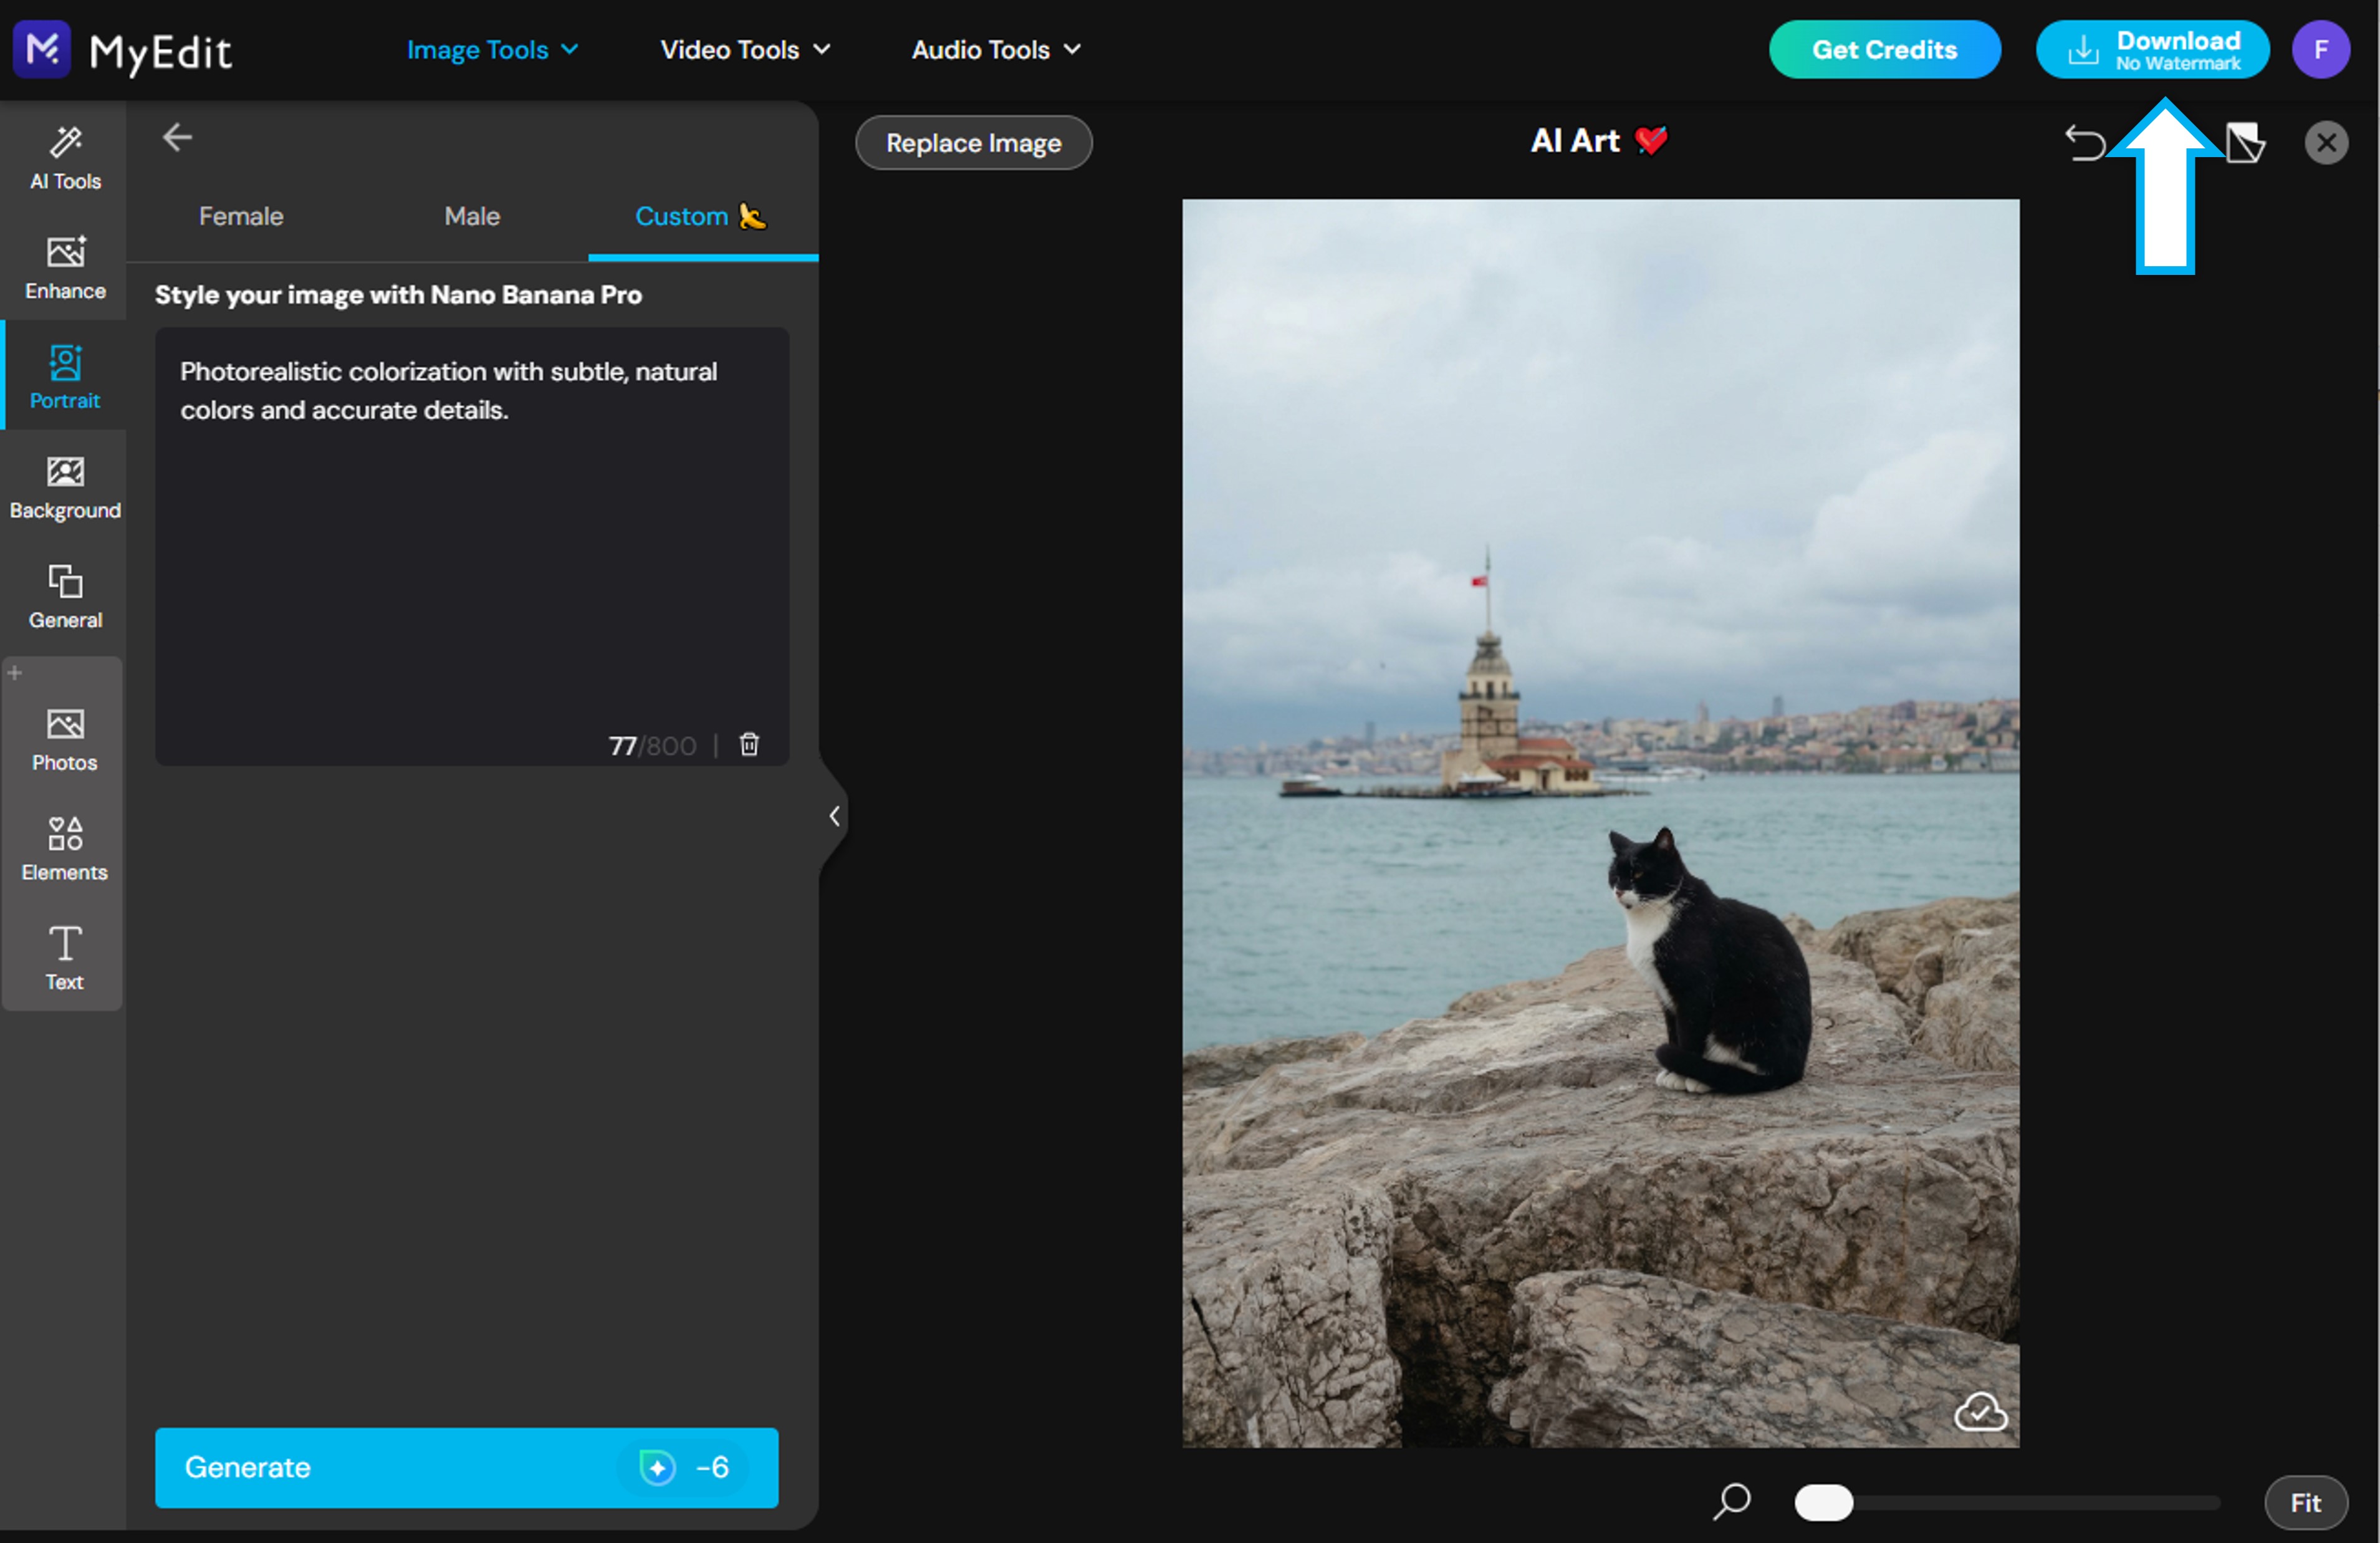Switch to the Female style tab

click(x=240, y=216)
